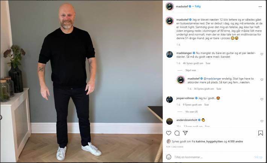Open the jespervollmer username link
The width and height of the screenshot is (267, 163).
(185, 98)
